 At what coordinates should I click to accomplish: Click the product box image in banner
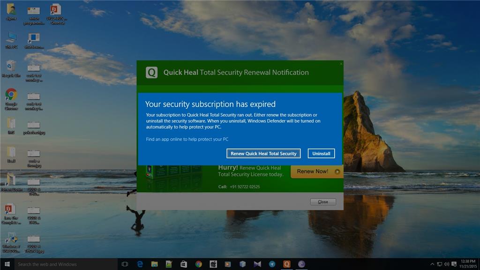[x=173, y=178]
